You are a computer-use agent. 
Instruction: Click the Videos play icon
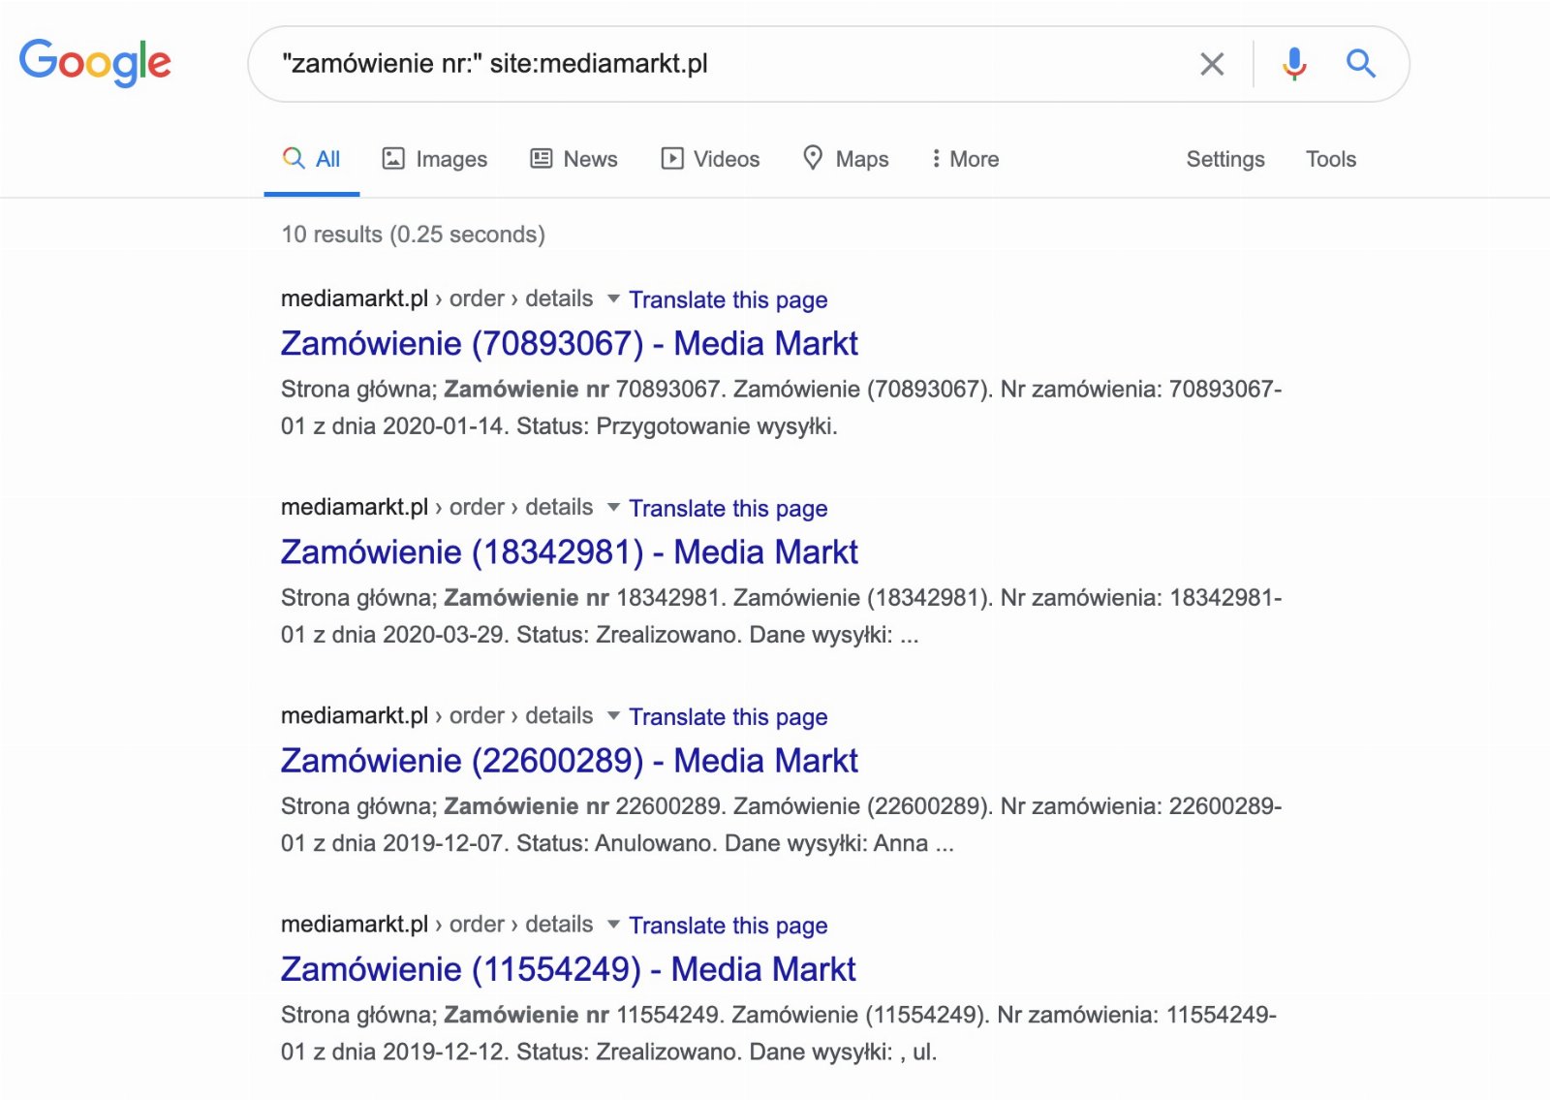(x=672, y=158)
